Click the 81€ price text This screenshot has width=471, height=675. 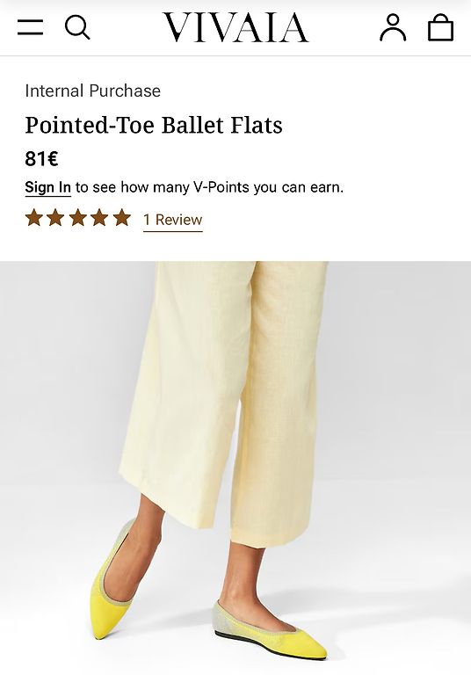(x=41, y=159)
